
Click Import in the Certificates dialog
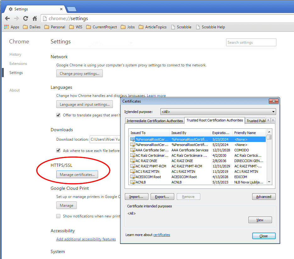[136, 196]
